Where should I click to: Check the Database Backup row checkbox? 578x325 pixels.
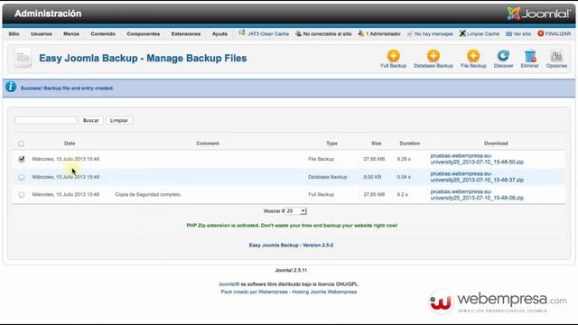(22, 177)
